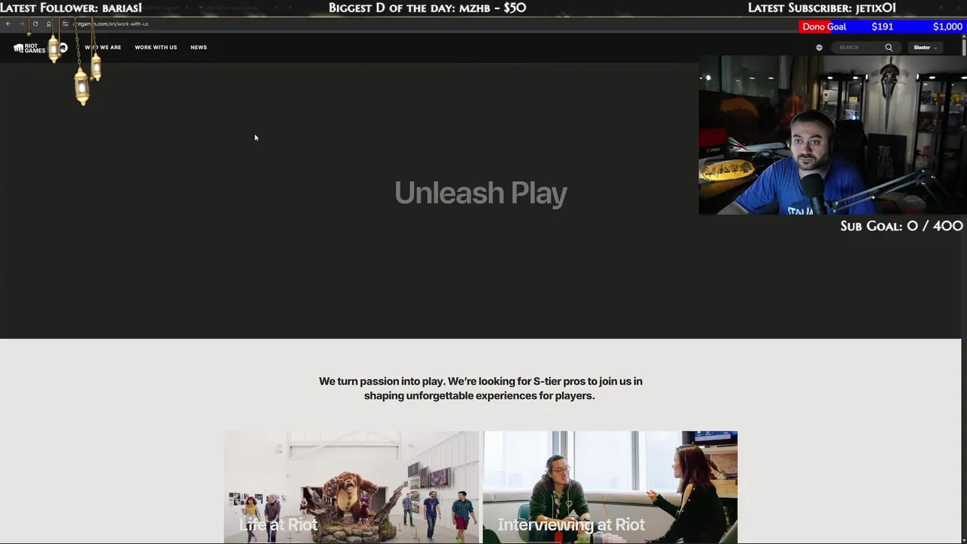Click the streamer webcam overlay

833,134
